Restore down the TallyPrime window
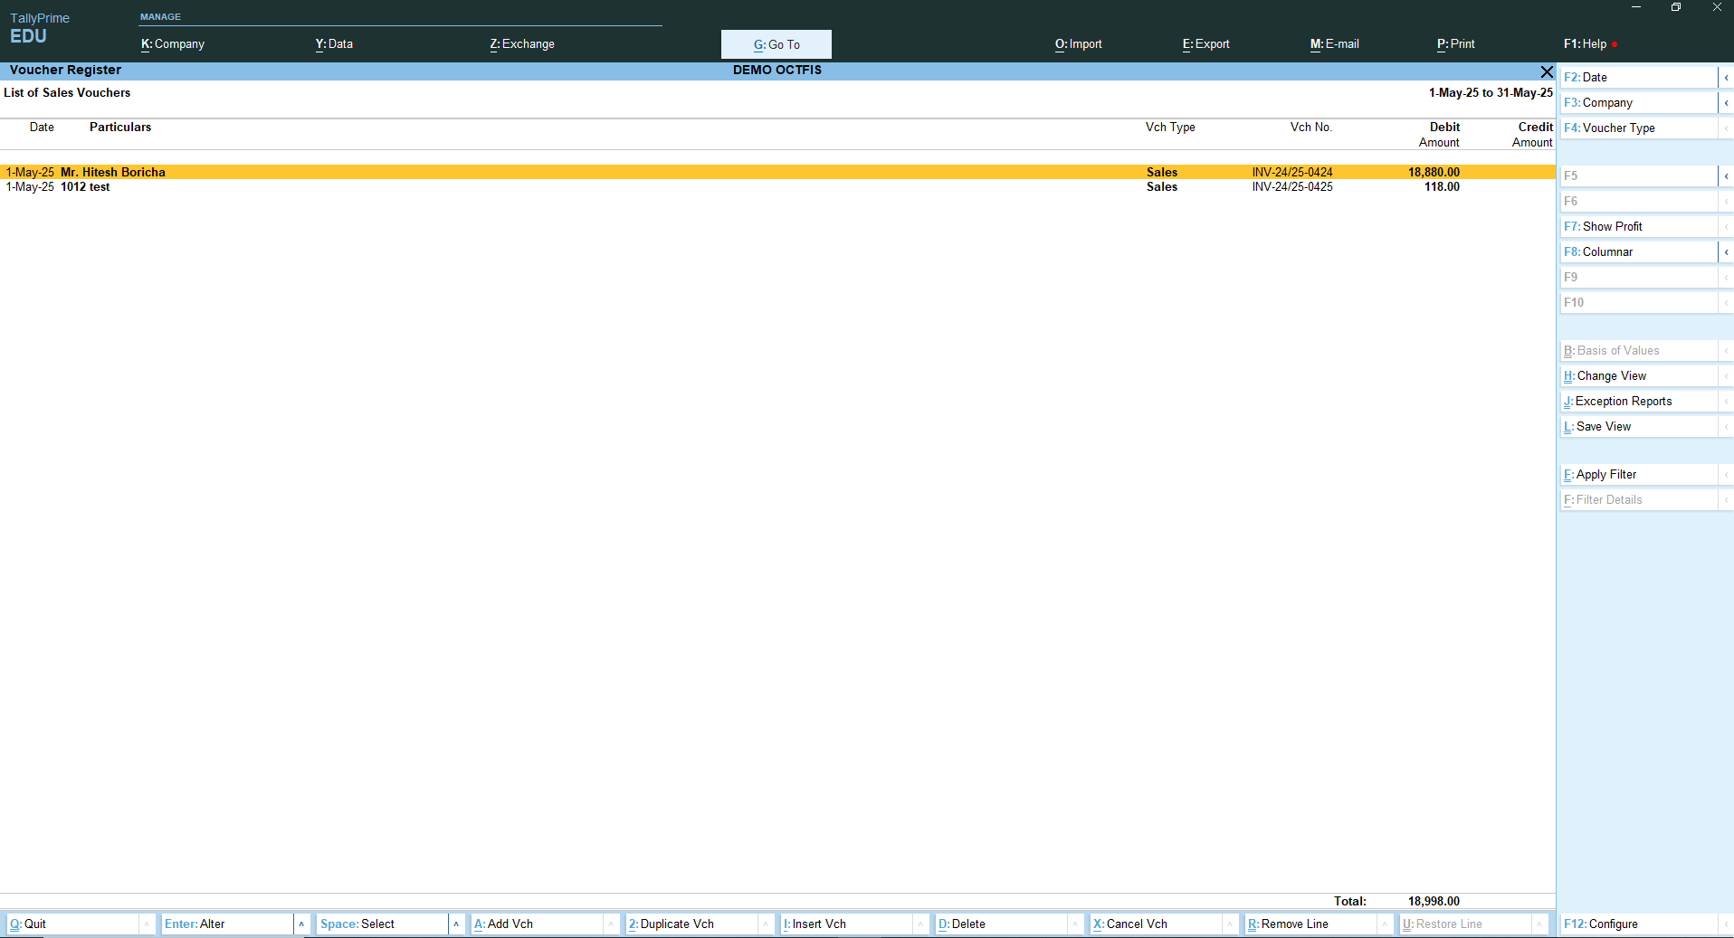The width and height of the screenshot is (1734, 938). click(x=1675, y=7)
